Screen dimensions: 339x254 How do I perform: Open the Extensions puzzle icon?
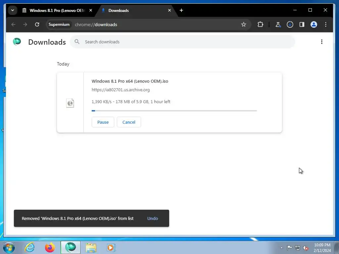pyautogui.click(x=261, y=24)
